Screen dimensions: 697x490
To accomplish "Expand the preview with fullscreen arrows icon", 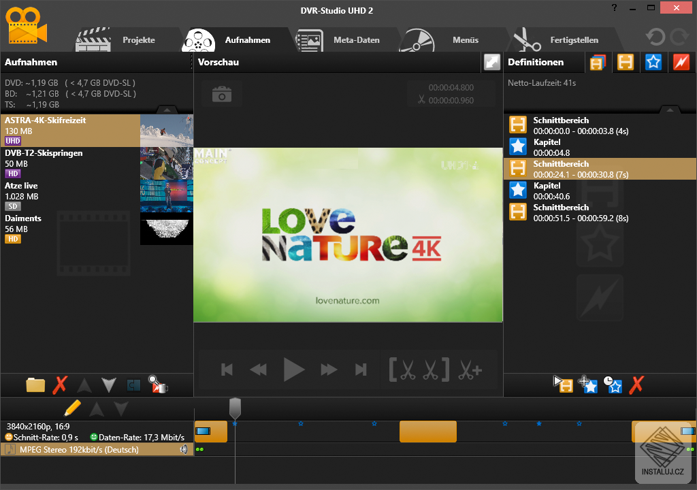I will coord(491,62).
